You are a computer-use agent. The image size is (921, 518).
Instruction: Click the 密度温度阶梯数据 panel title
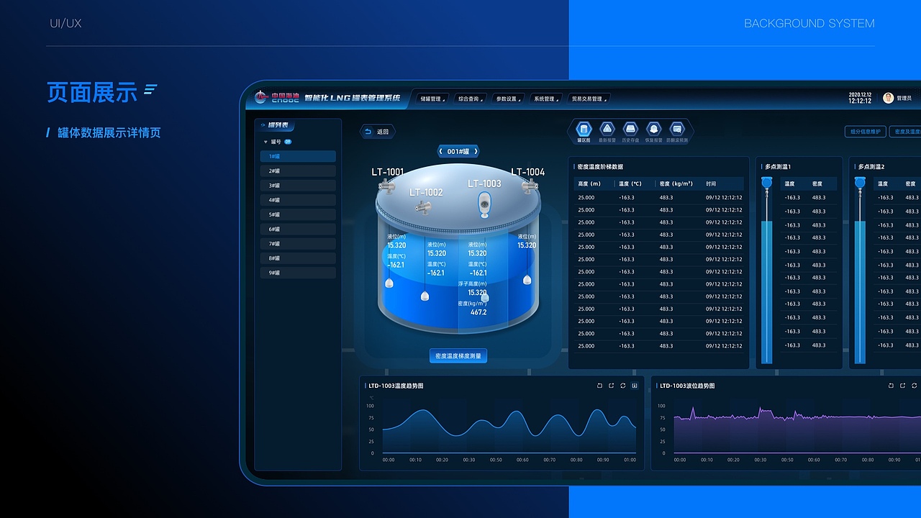coord(600,167)
